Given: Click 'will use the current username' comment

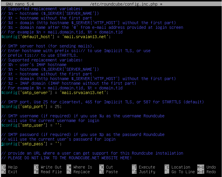Looking at the screenshot, I should pos(50,121).
